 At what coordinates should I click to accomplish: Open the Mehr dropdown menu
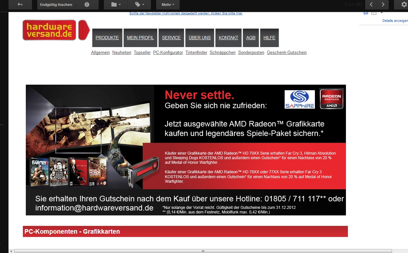coord(168,5)
